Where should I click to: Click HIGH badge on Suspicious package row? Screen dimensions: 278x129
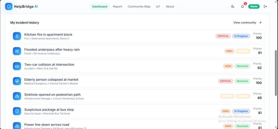point(226,111)
